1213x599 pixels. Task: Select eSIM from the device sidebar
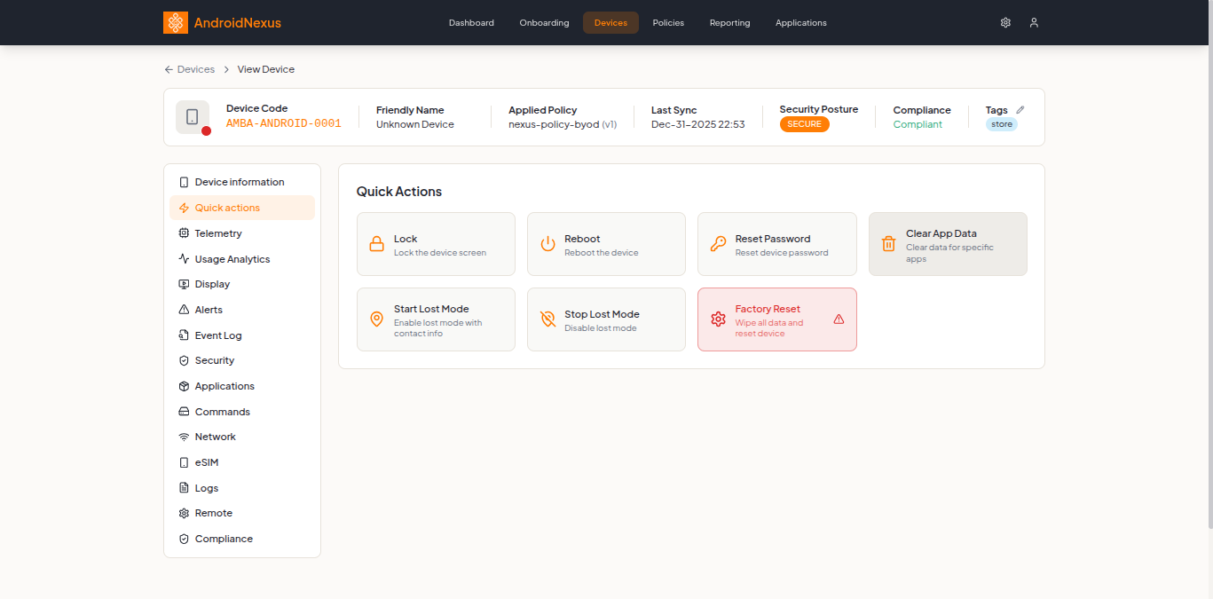tap(206, 462)
